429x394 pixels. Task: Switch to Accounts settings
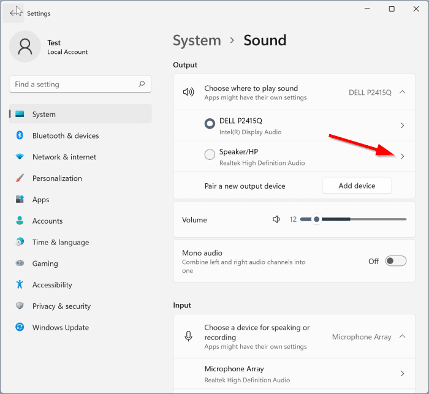pos(80,221)
